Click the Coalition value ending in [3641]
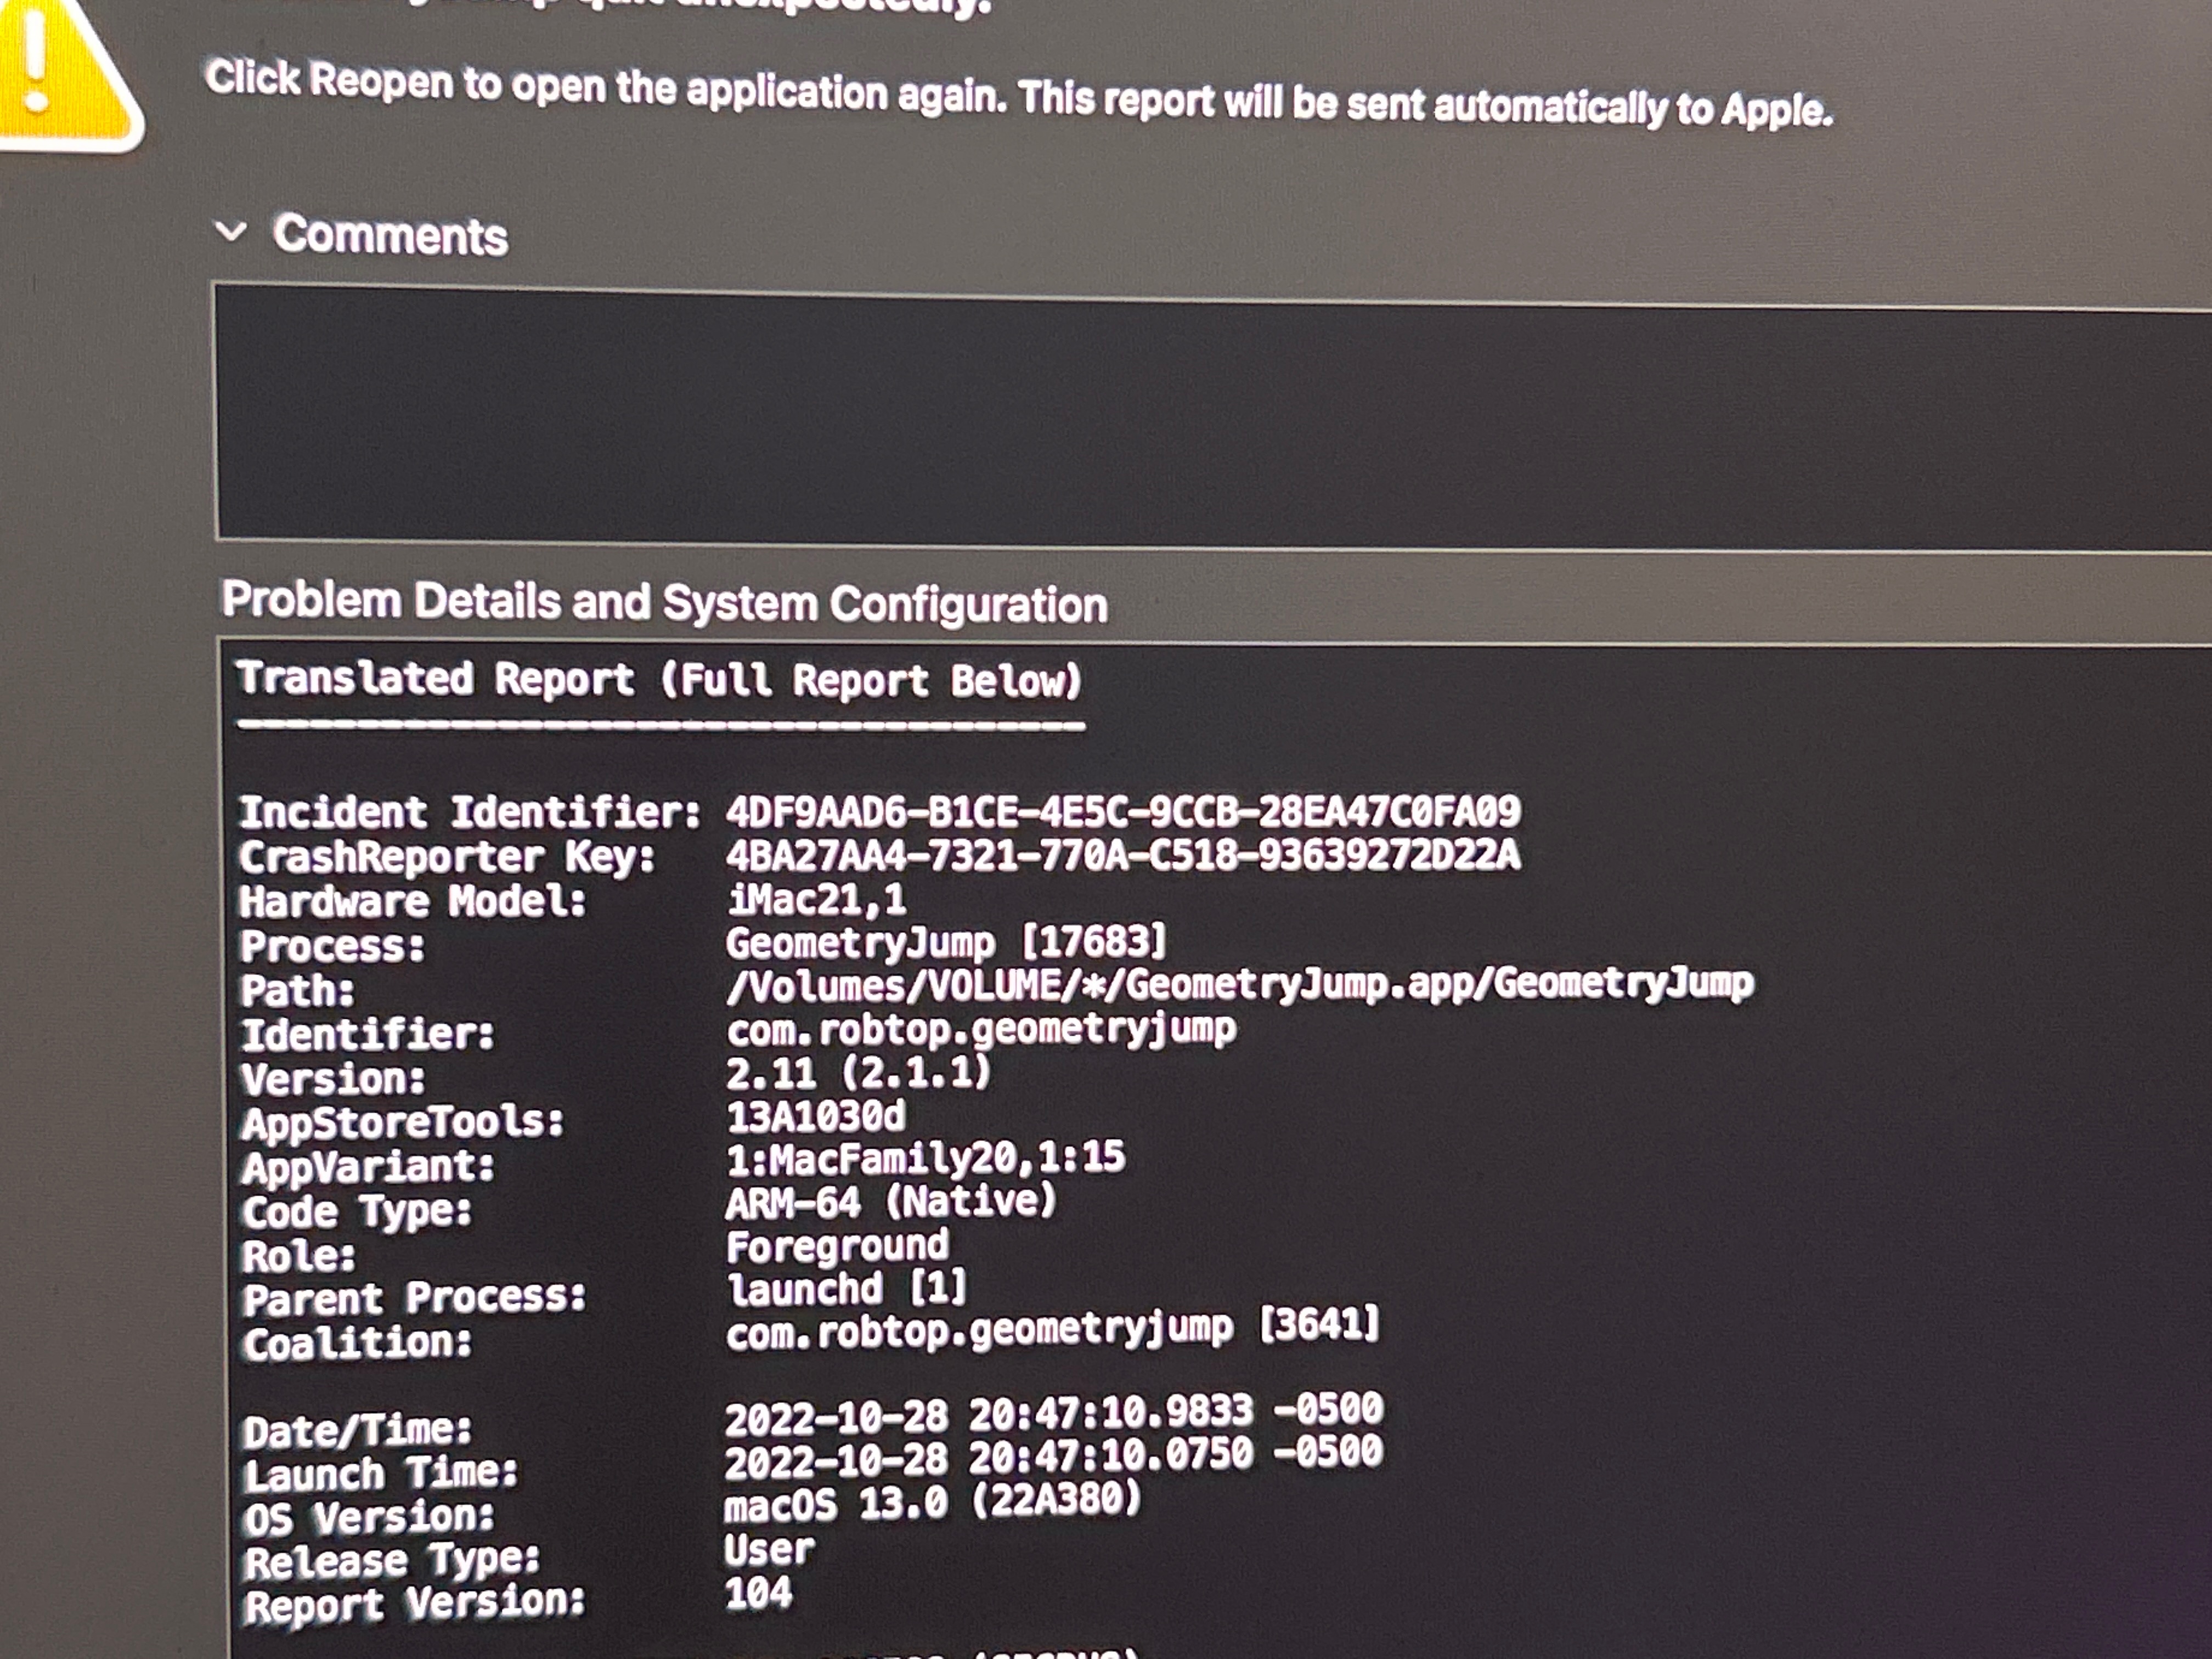The image size is (2212, 1659). 1052,1329
